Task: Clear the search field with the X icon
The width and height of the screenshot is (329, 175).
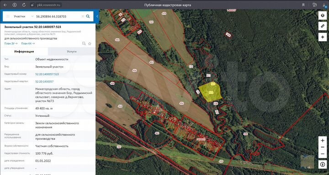Action: point(83,16)
